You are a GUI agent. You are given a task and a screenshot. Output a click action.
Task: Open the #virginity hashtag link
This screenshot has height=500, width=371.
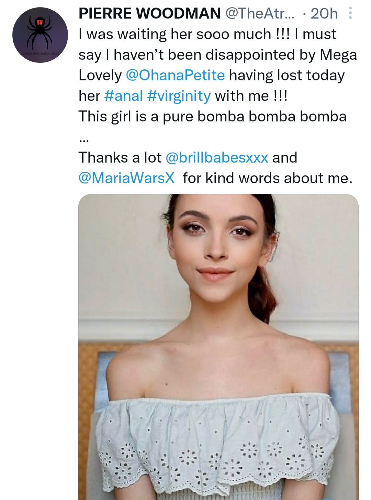(x=179, y=96)
